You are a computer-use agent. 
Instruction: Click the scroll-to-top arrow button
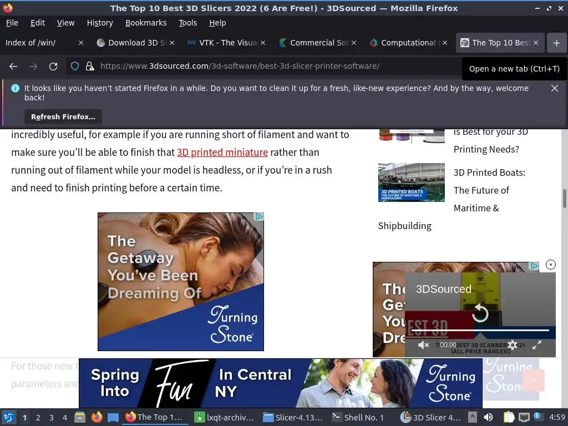coord(533,381)
